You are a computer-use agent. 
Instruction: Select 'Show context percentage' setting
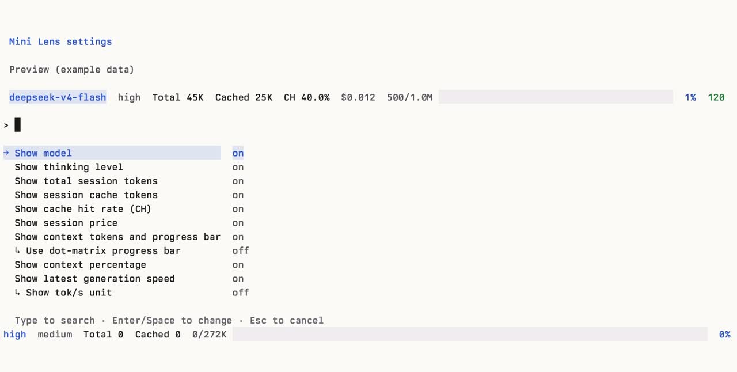(x=81, y=265)
